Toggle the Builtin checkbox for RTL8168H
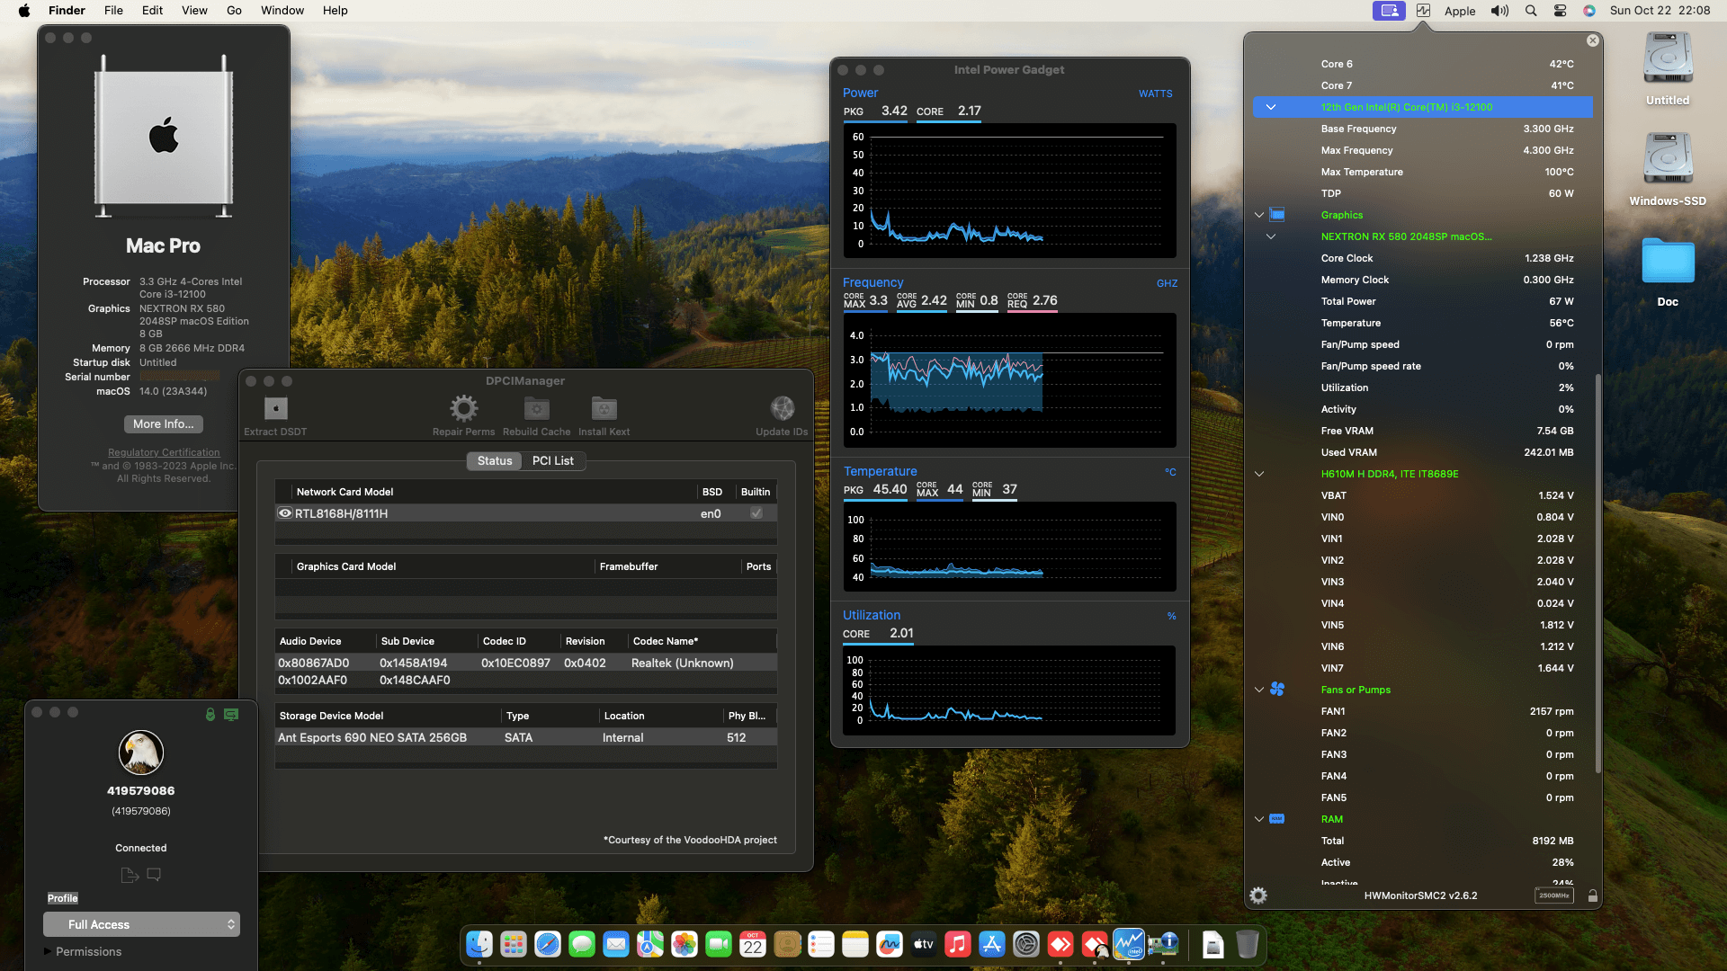The image size is (1727, 971). (756, 513)
